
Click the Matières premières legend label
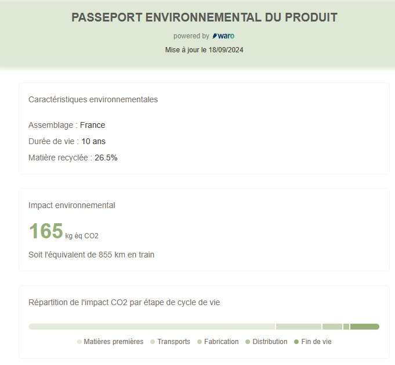point(113,342)
